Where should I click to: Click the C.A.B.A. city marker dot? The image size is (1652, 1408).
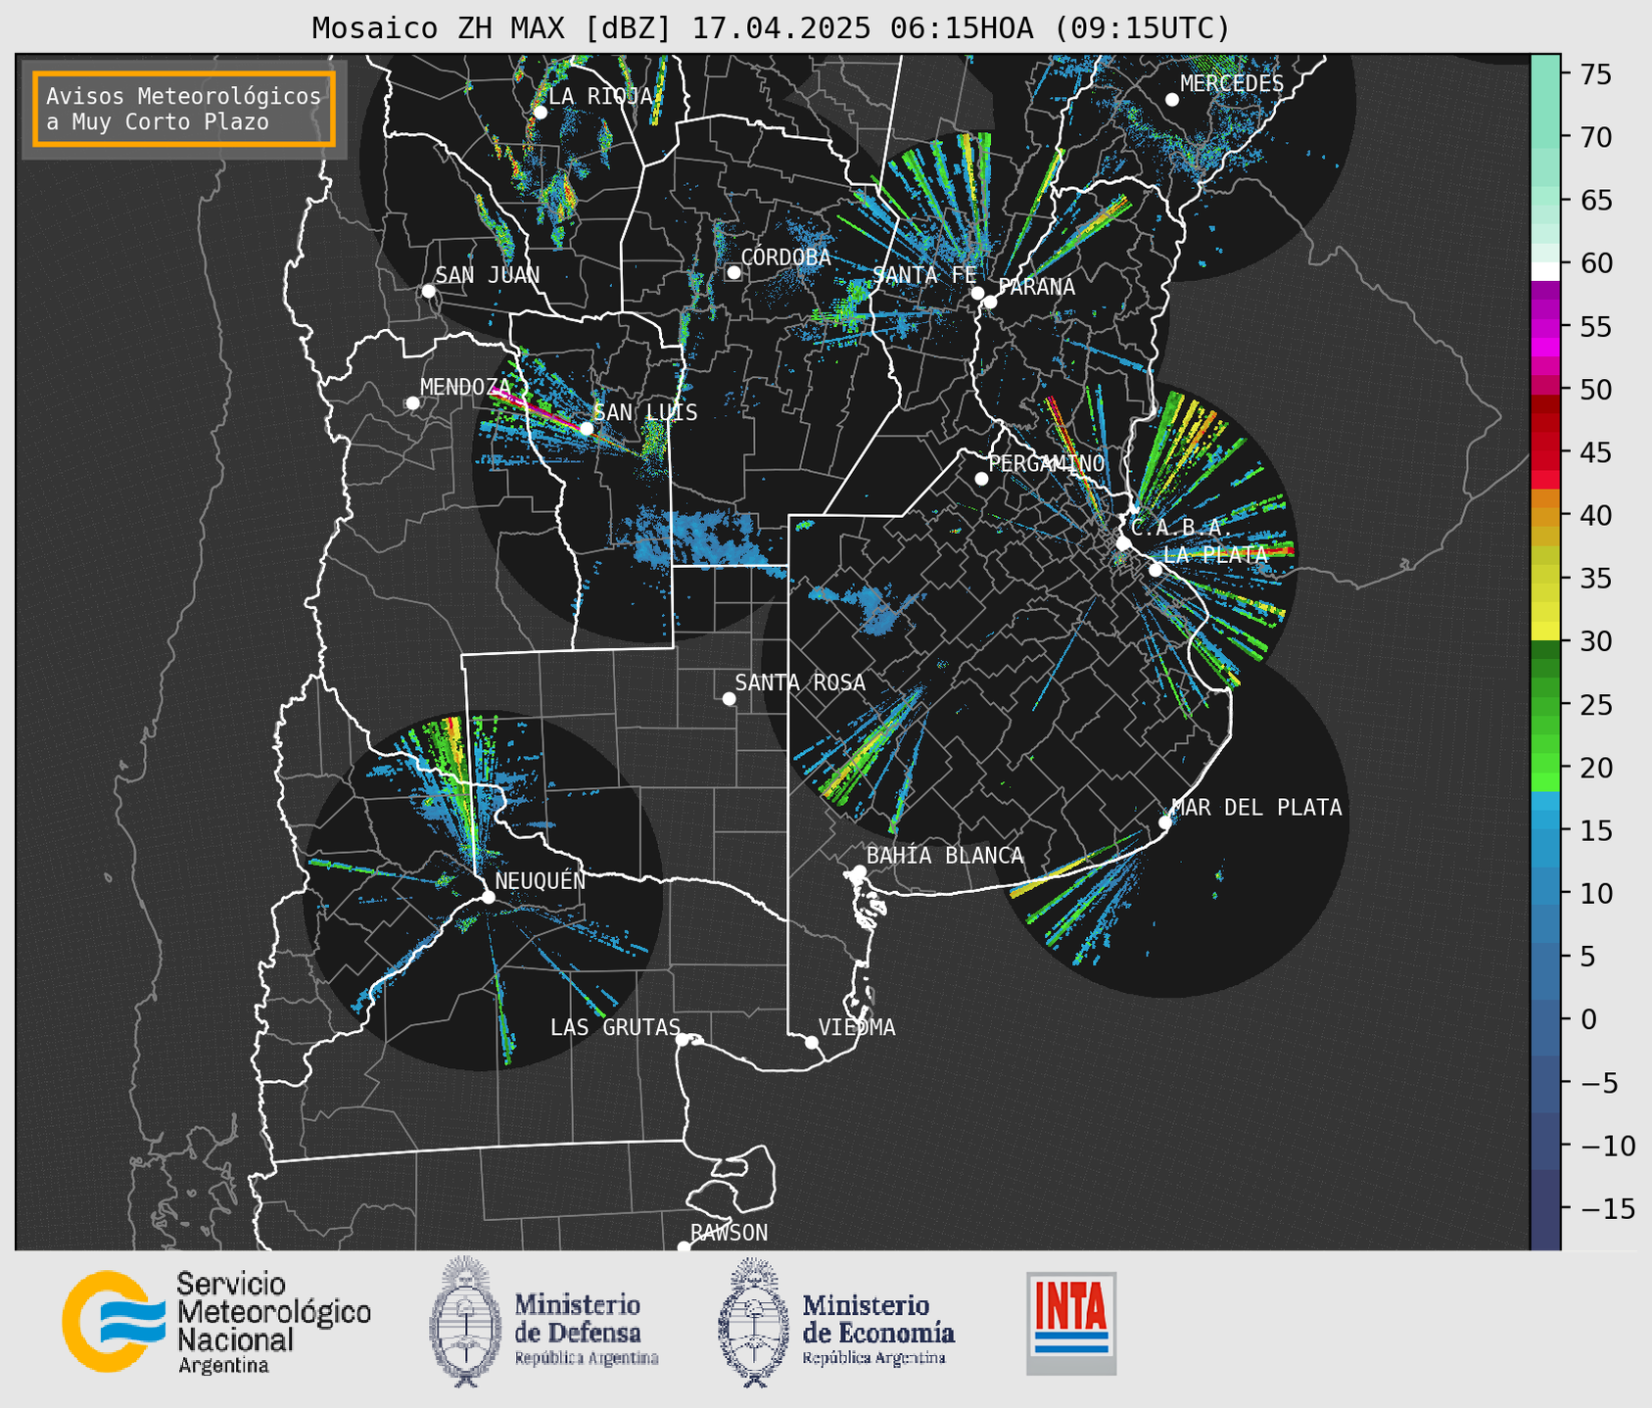pyautogui.click(x=1124, y=543)
